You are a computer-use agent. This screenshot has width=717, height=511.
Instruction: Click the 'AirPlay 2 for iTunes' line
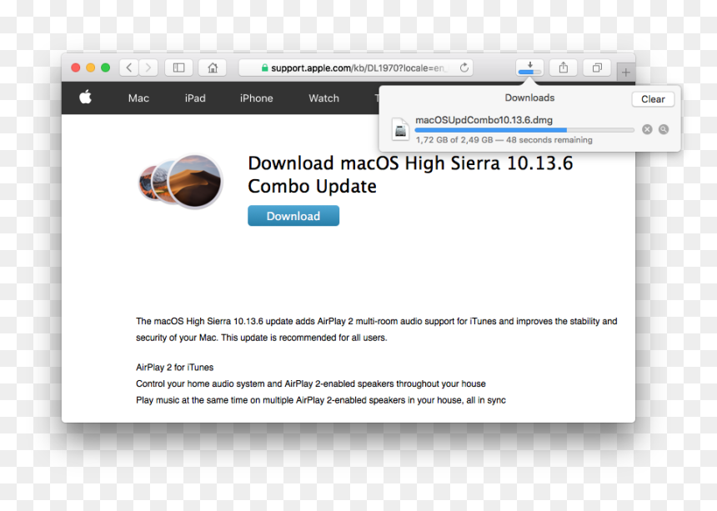(175, 368)
